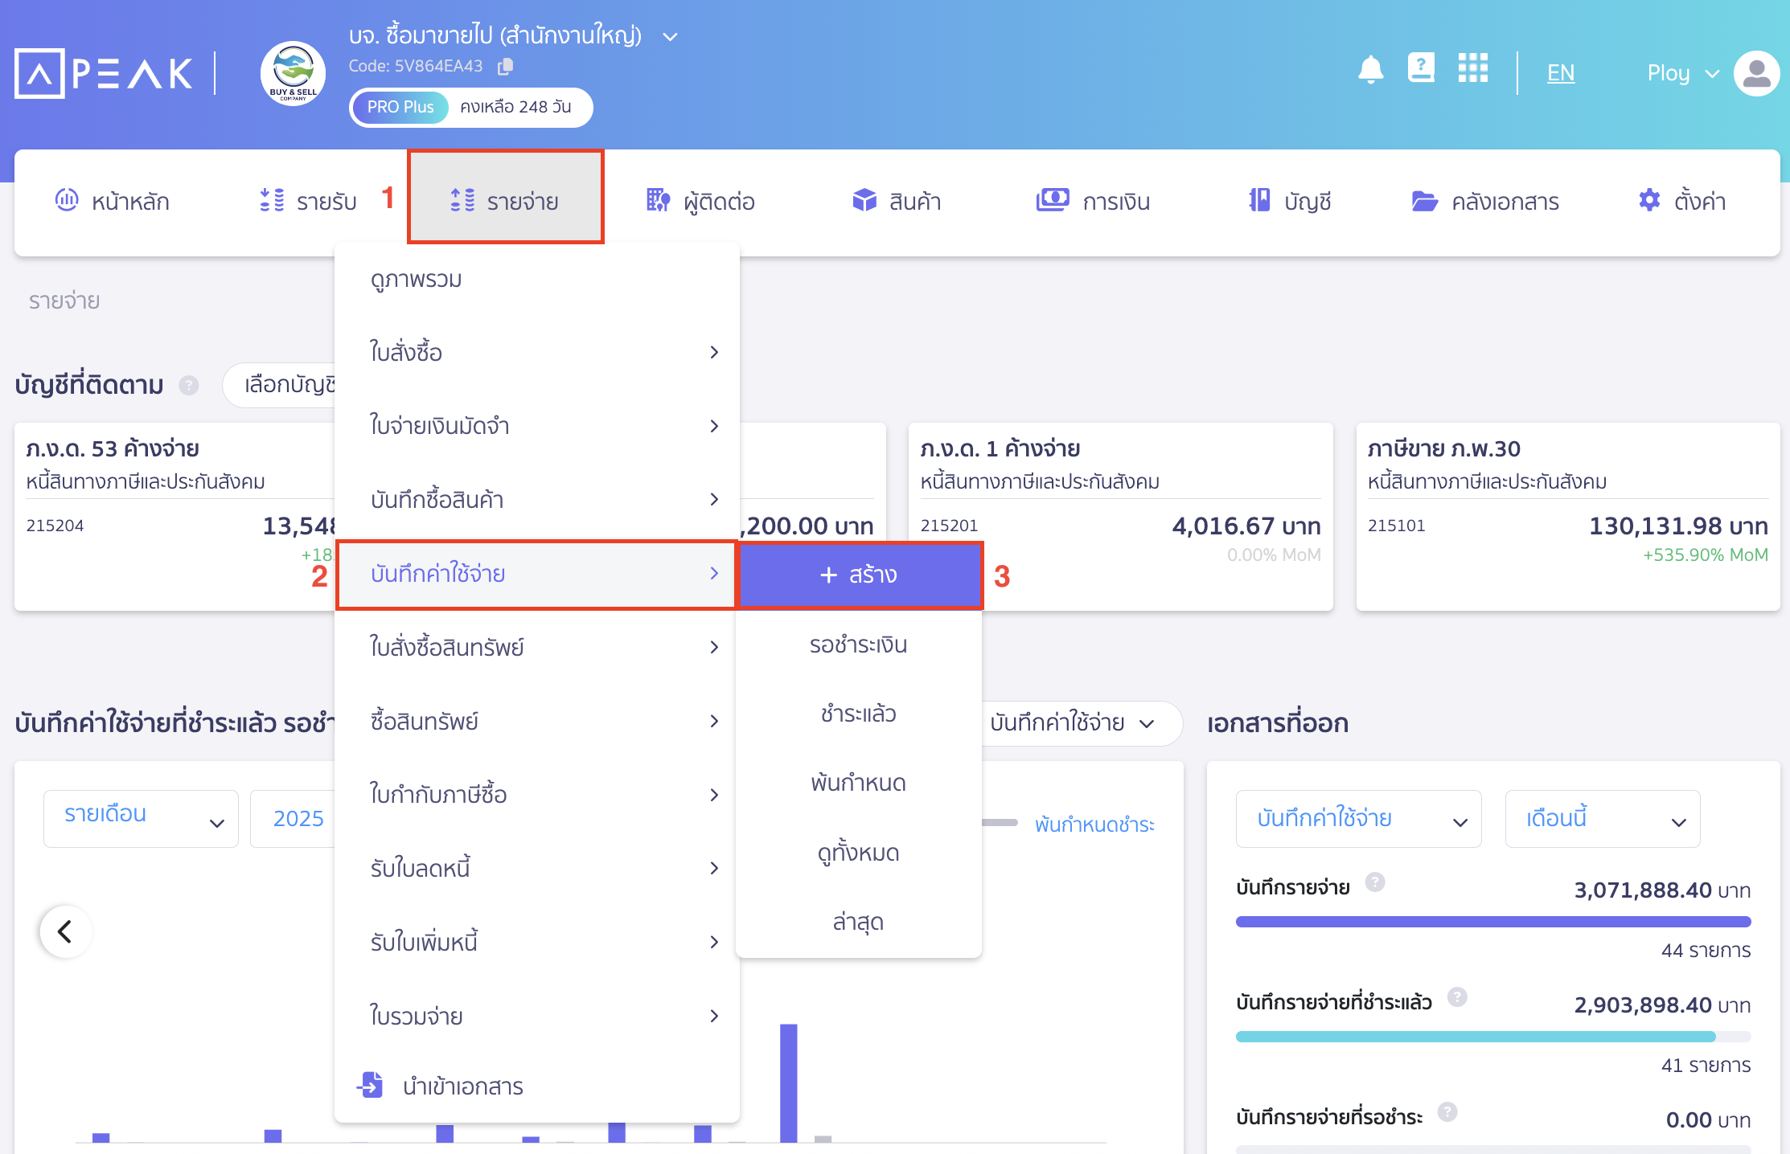Image resolution: width=1790 pixels, height=1154 pixels.
Task: Click the notification bell icon
Action: coord(1370,71)
